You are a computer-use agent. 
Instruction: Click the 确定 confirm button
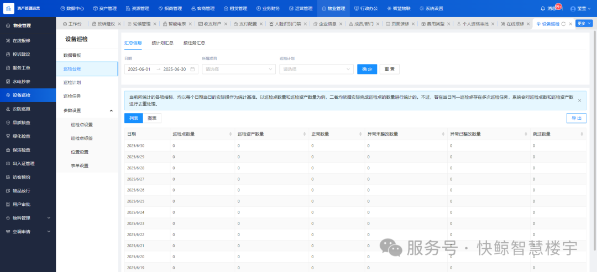click(367, 69)
